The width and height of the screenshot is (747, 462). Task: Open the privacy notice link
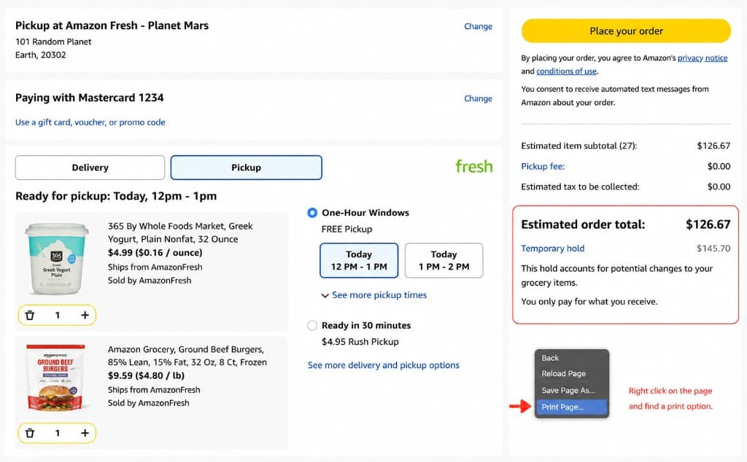pos(703,58)
